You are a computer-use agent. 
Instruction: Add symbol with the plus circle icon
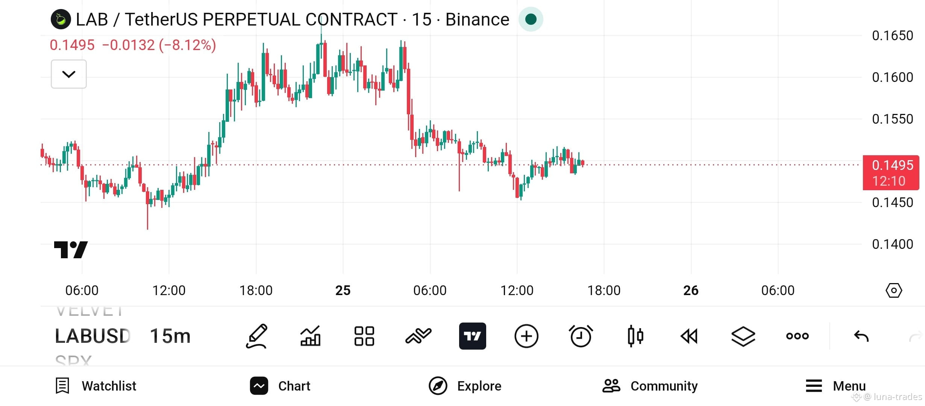(526, 336)
